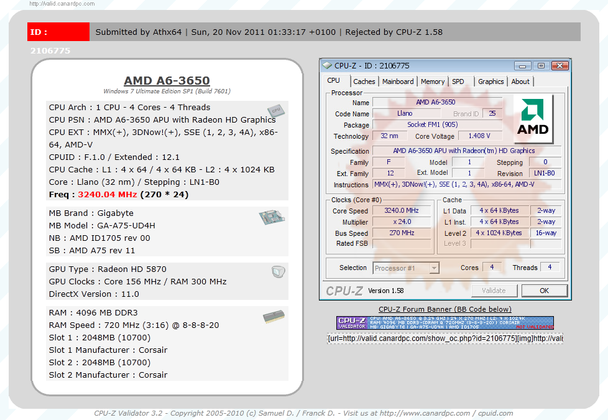Click the Name field in CPU-Z Processor group
The image size is (608, 420).
(x=437, y=102)
